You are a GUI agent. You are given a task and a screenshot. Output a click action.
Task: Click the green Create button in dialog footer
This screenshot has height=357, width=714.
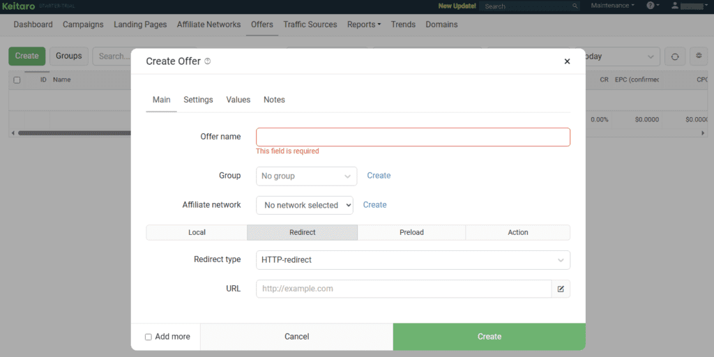point(489,337)
